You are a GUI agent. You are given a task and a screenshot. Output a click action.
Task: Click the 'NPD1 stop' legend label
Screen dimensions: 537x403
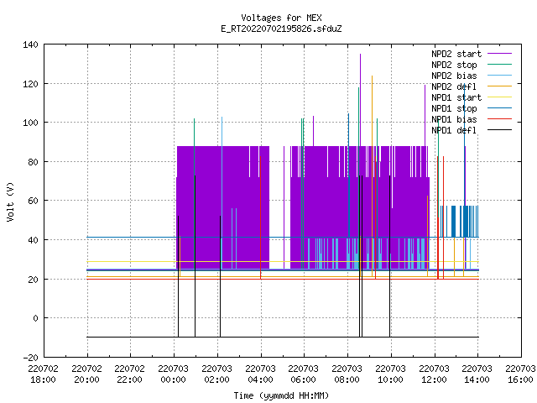[454, 108]
